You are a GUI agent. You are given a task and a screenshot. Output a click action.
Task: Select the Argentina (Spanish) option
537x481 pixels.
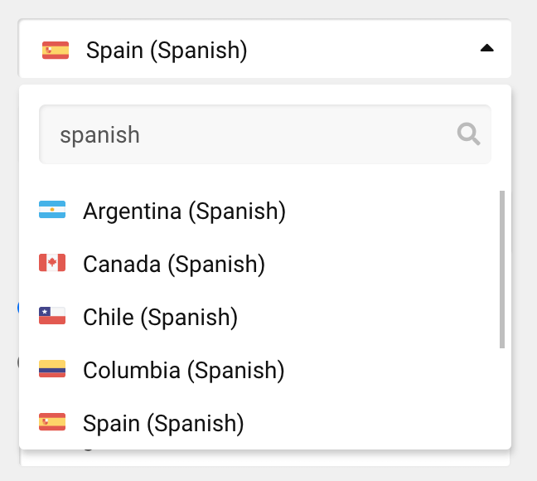[184, 211]
